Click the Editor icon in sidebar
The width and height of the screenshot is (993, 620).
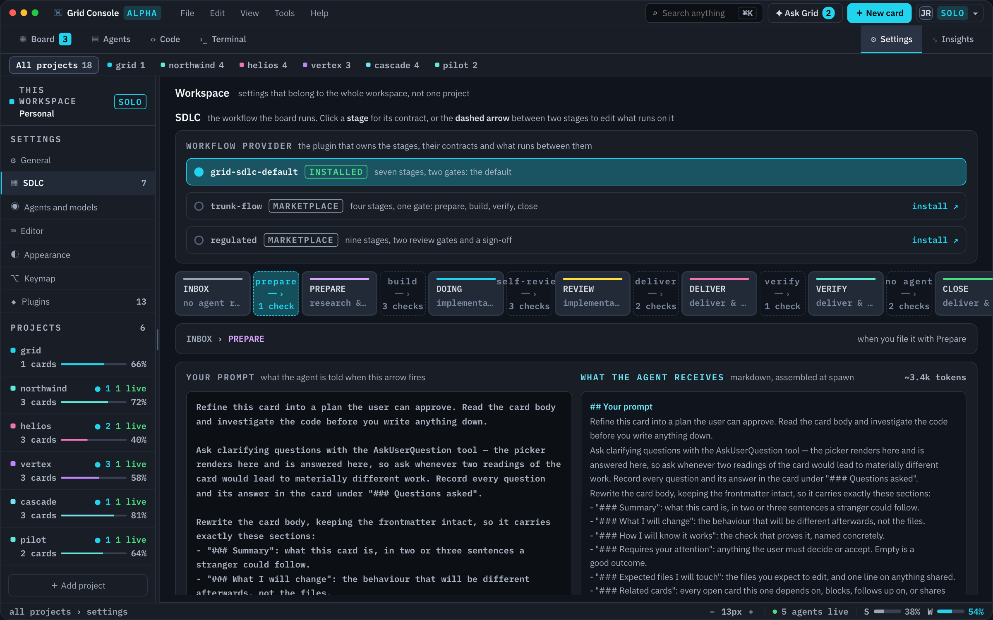(13, 231)
